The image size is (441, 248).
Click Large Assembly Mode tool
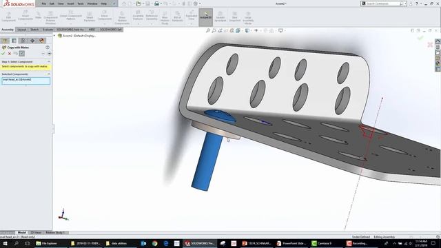tap(248, 17)
